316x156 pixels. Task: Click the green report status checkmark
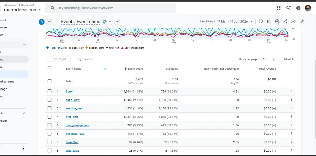tap(105, 22)
